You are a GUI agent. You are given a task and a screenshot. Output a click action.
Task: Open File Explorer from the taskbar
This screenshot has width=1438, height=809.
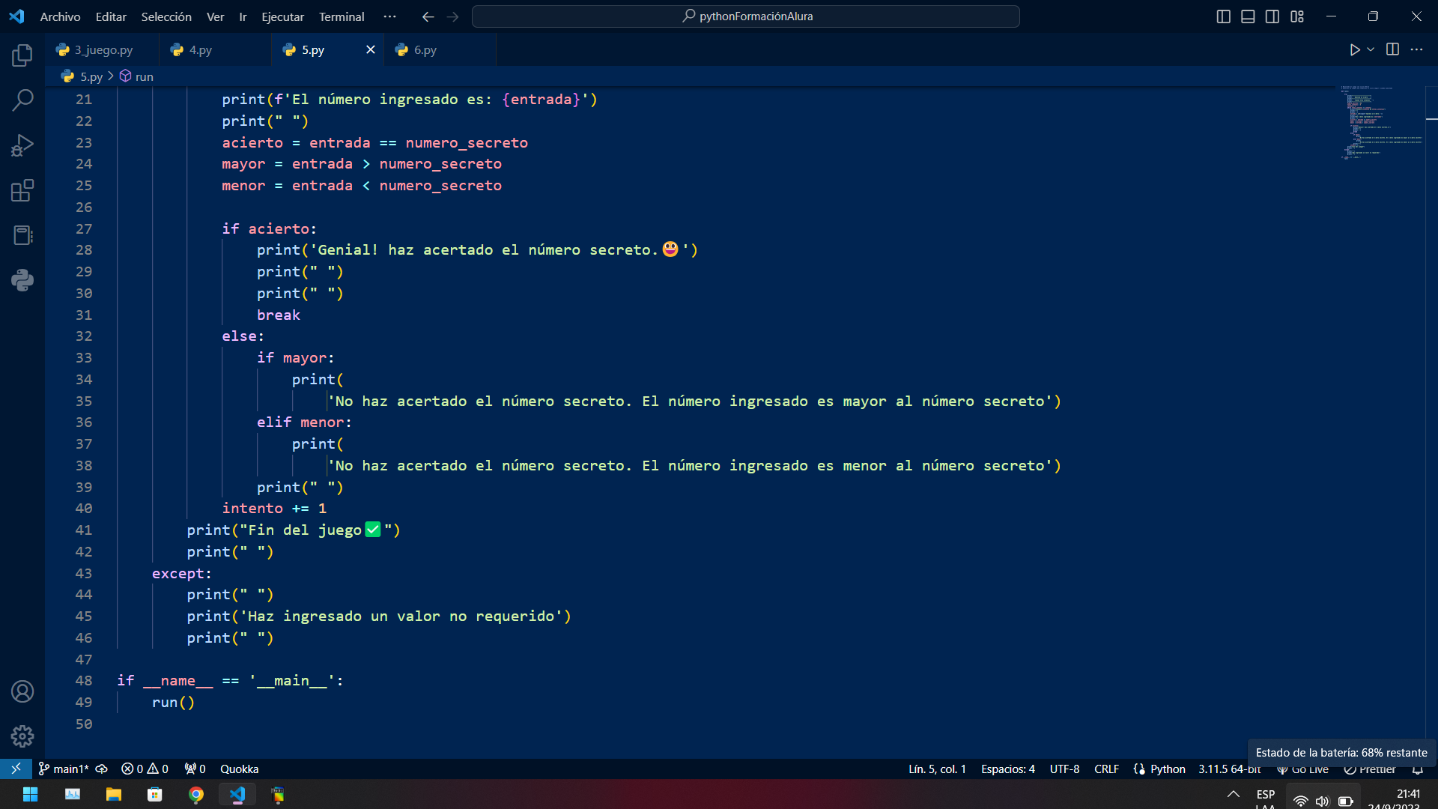(113, 795)
